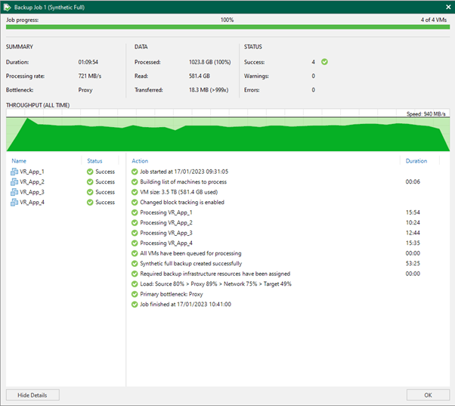Sort VM list by Name column header
Image resolution: width=455 pixels, height=406 pixels.
pyautogui.click(x=19, y=161)
